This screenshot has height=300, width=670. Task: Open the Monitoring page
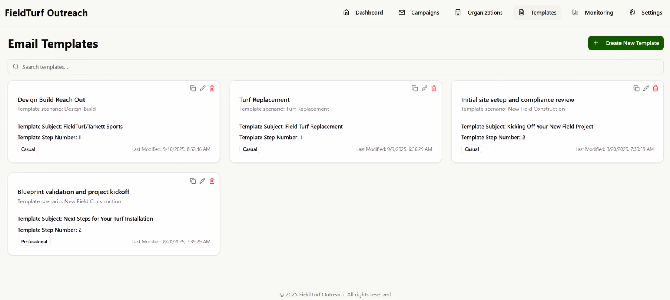click(593, 13)
